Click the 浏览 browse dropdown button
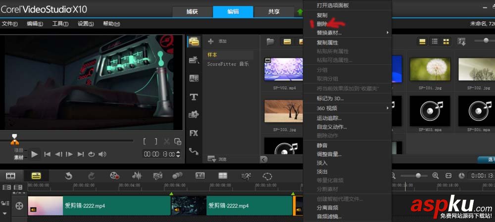 point(218,159)
